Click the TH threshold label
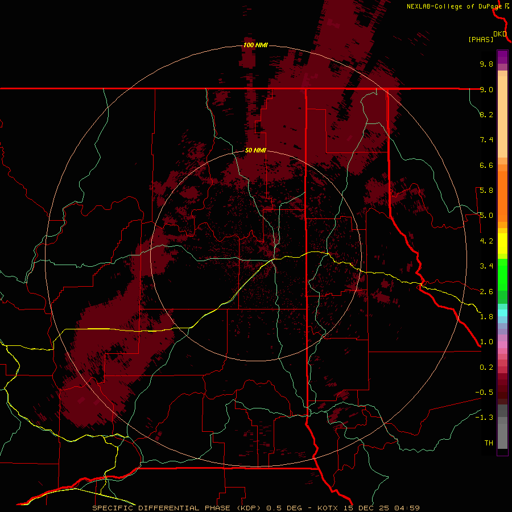 [489, 443]
